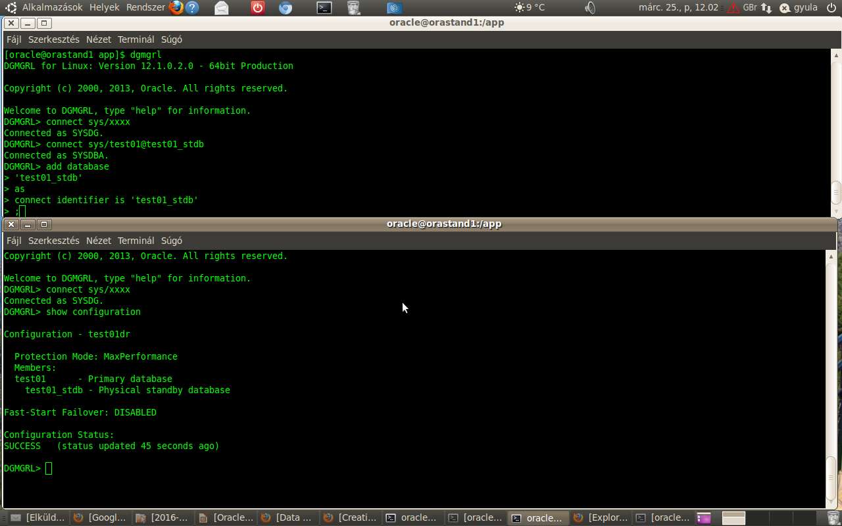Open Nézet menu in upper terminal window
842x526 pixels.
point(99,39)
